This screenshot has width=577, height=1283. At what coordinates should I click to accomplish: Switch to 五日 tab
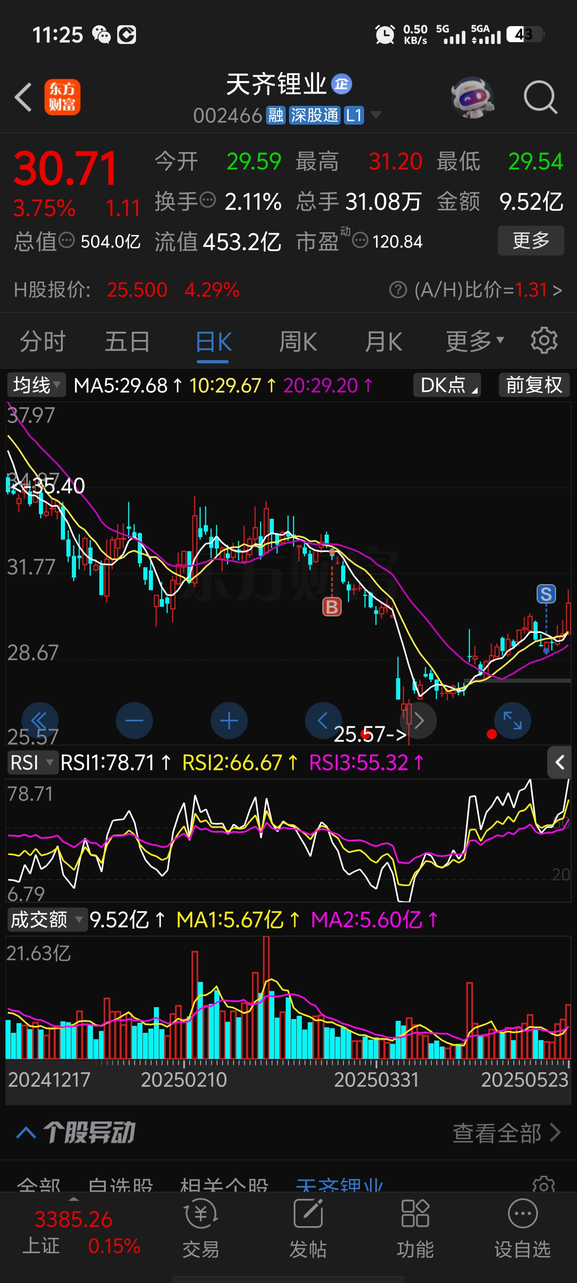point(127,342)
